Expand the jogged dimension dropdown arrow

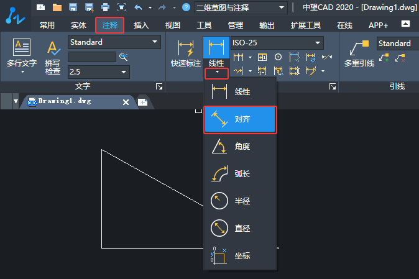(x=250, y=71)
